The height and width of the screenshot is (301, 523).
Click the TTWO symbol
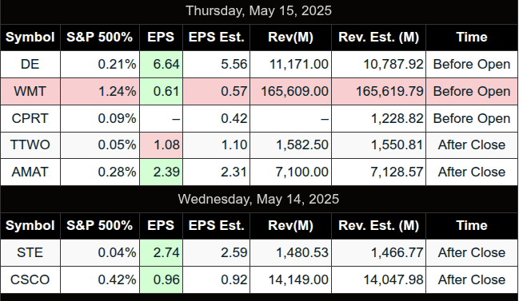pyautogui.click(x=30, y=145)
